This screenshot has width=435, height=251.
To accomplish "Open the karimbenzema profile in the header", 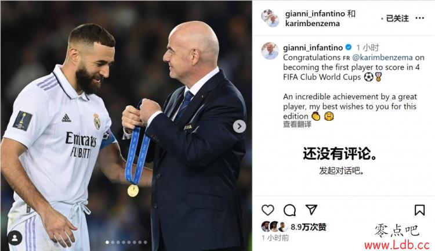I will [313, 23].
